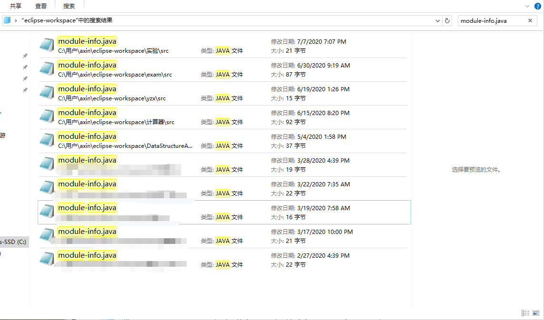
Task: Click the folder icon in the address bar
Action: (x=7, y=20)
